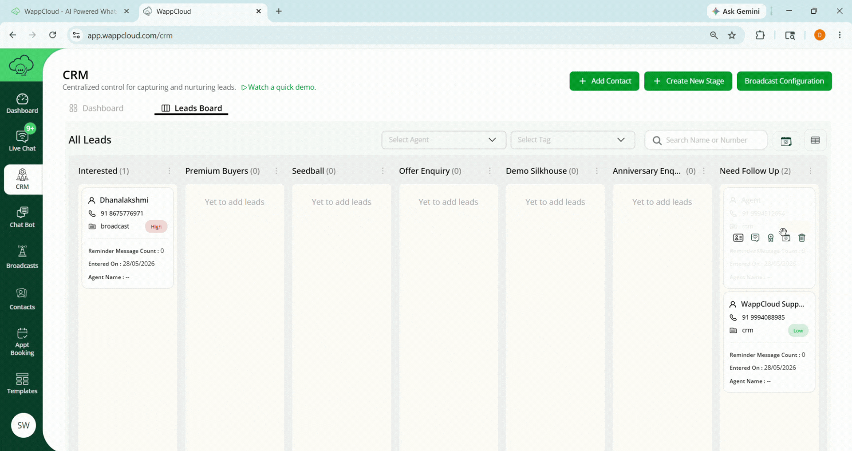Click the badge ribbon icon on Agent card
Image resolution: width=852 pixels, height=451 pixels.
coord(771,238)
